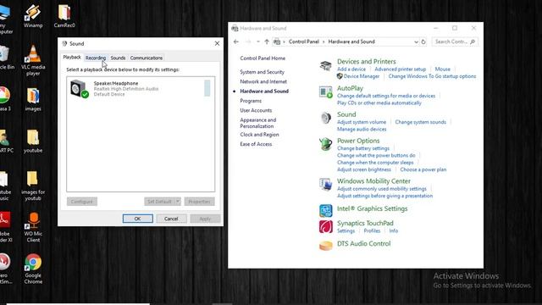542x305 pixels.
Task: Open User Accounts in sidebar
Action: tap(256, 110)
